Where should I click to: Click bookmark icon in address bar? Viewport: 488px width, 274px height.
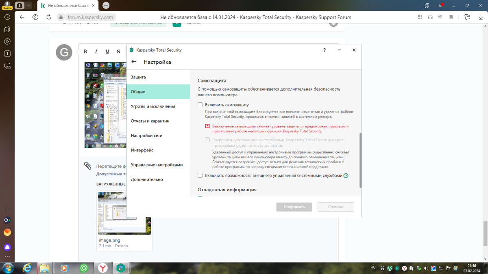(x=451, y=17)
